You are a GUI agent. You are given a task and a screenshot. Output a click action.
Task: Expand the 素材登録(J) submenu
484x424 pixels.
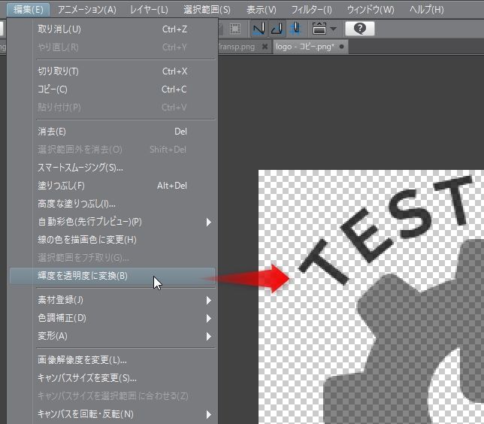click(113, 300)
